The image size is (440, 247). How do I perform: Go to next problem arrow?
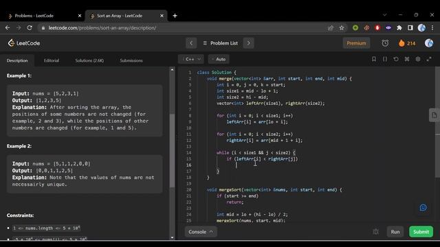point(248,43)
